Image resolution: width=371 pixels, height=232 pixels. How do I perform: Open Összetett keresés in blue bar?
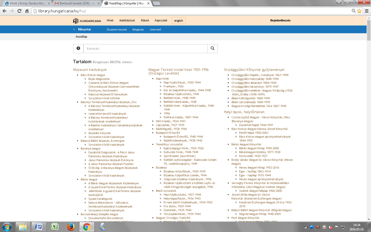tap(117, 30)
